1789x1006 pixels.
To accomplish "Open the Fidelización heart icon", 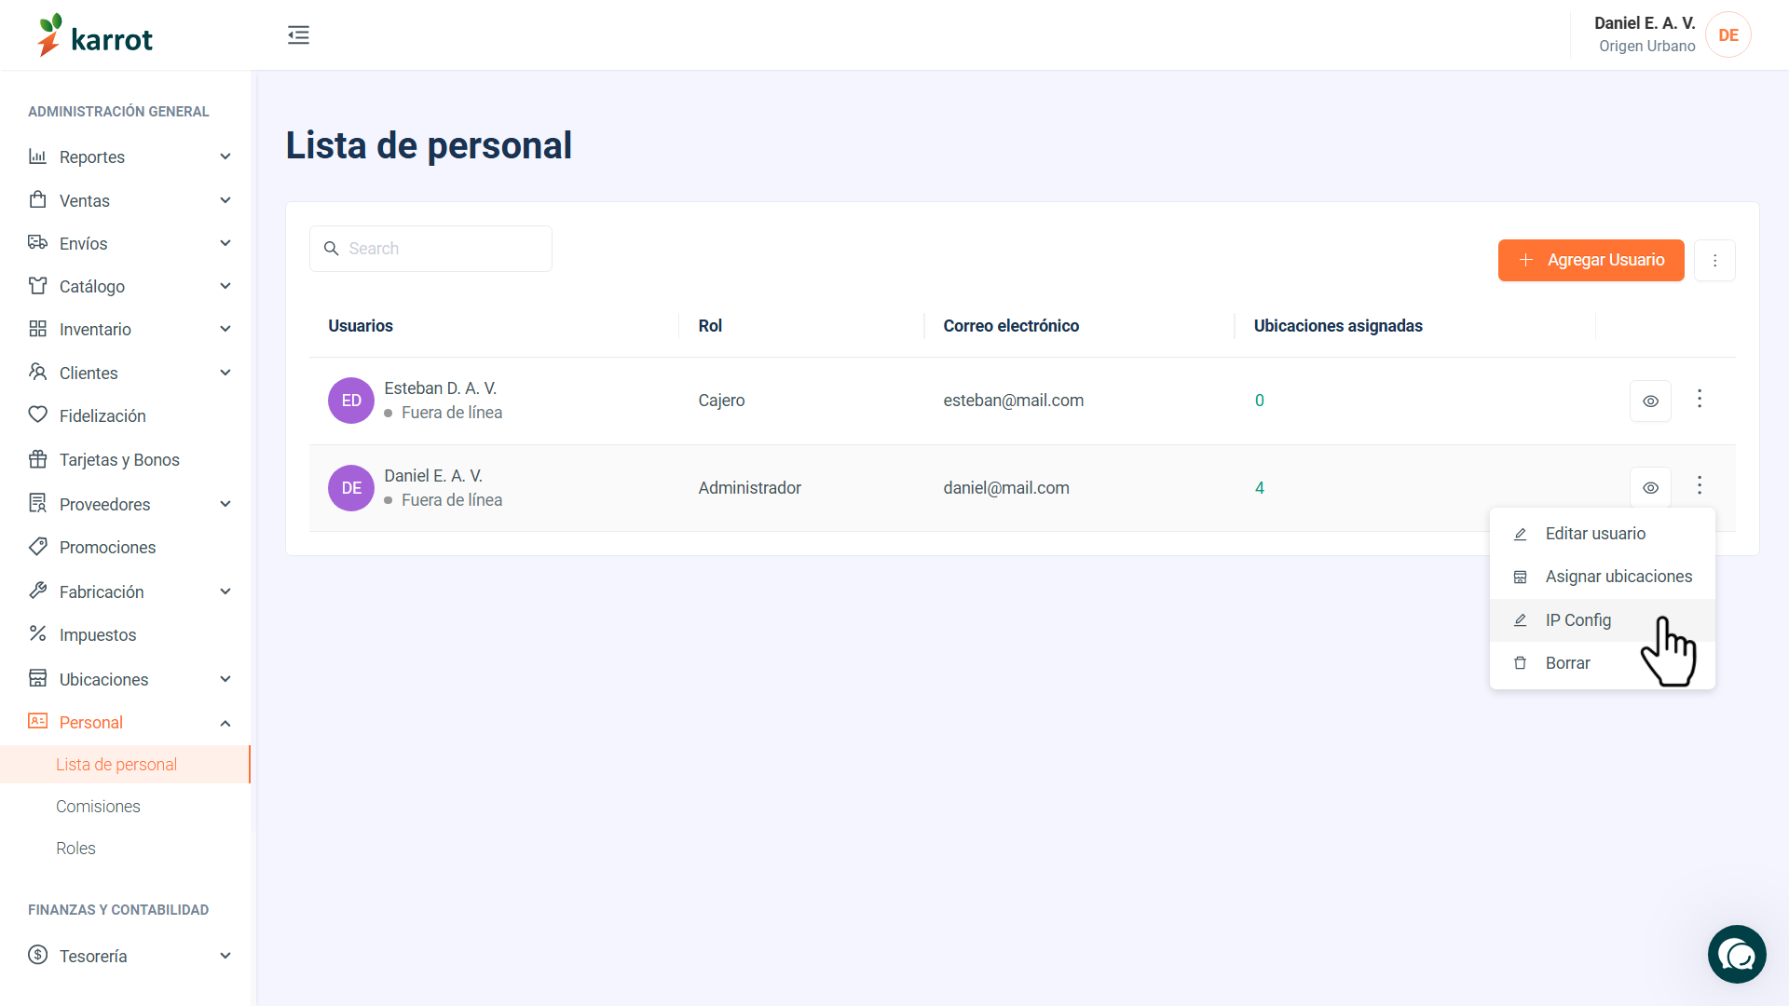I will click(x=37, y=415).
